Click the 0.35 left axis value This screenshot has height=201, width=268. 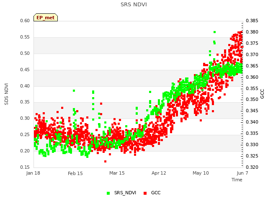[25, 102]
